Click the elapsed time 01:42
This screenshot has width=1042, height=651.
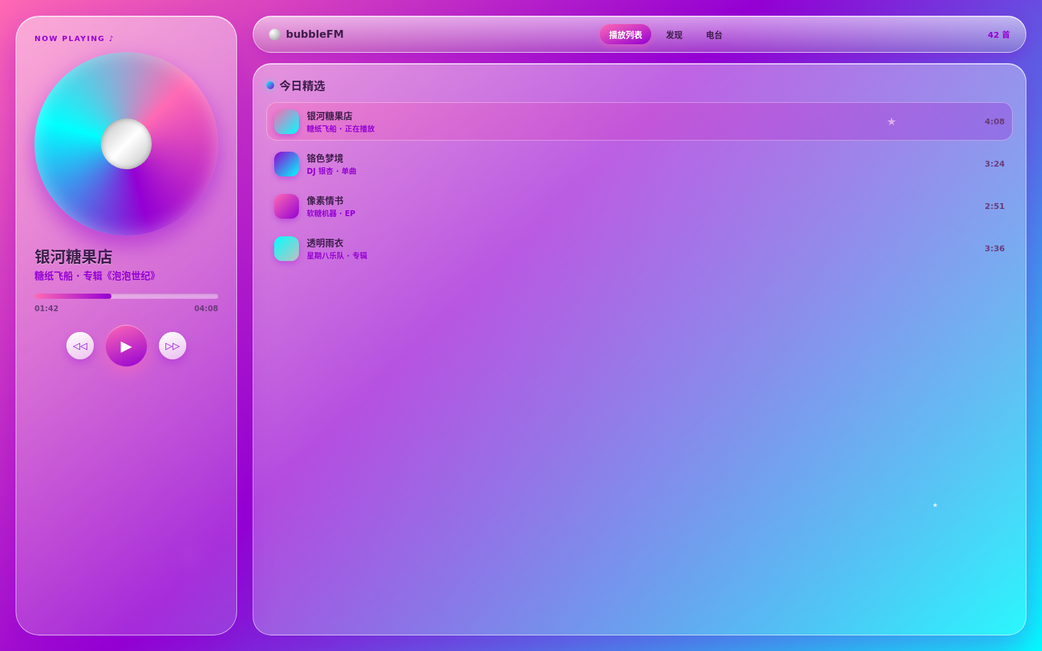[46, 309]
